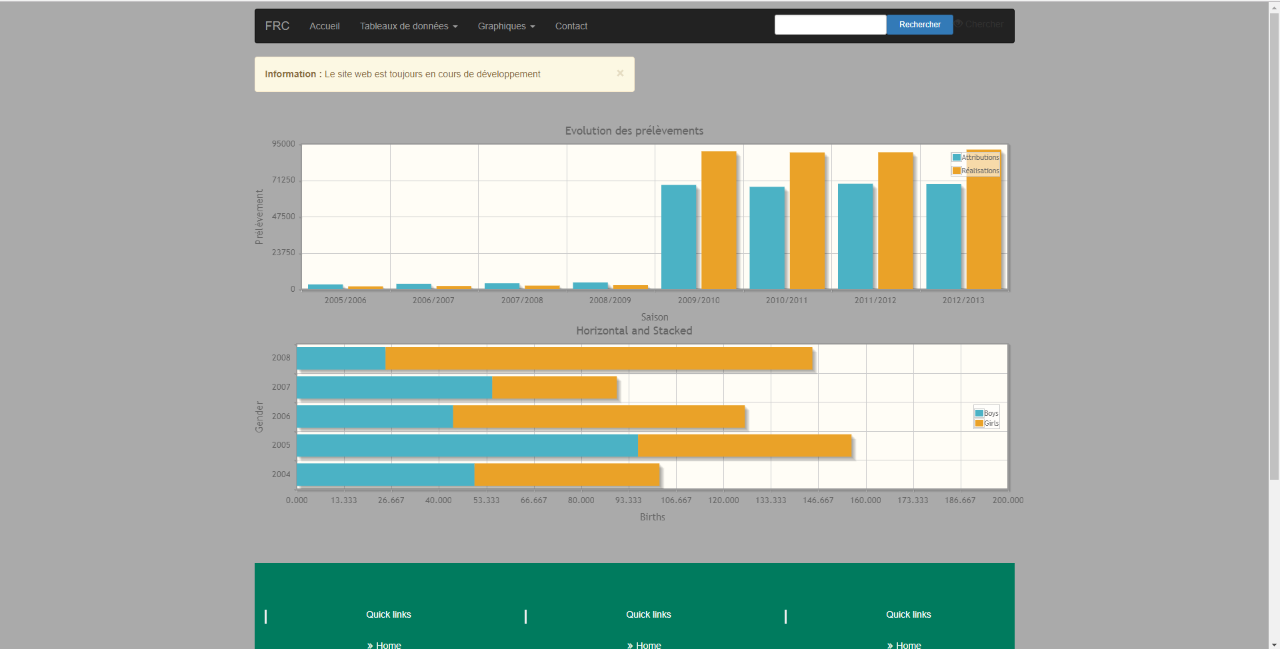
Task: Click the Attributions legend label
Action: 981,157
